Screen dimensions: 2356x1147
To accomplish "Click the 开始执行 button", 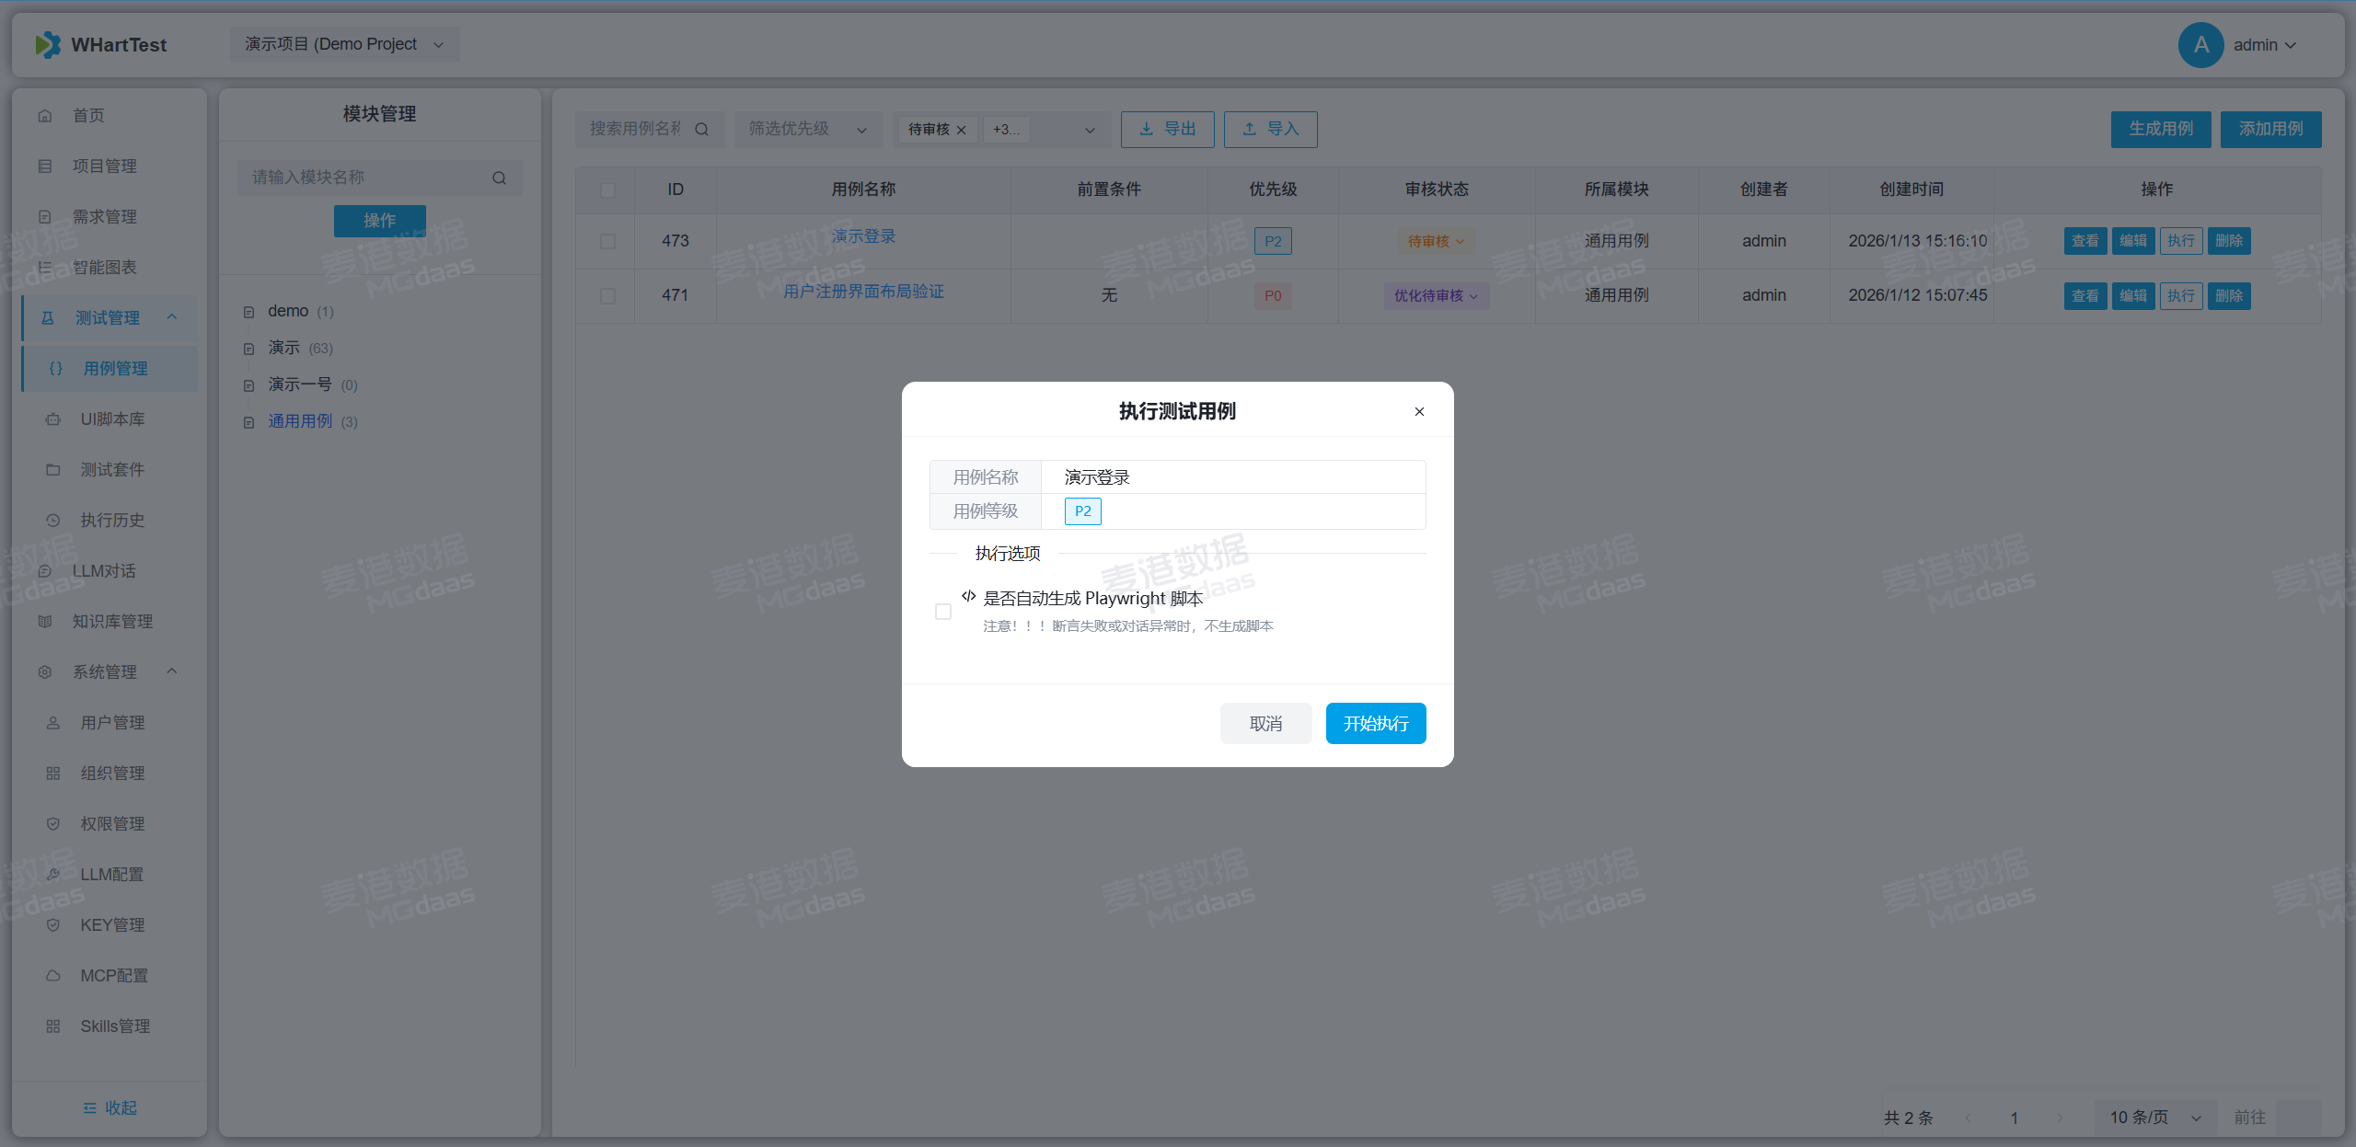I will [1375, 723].
